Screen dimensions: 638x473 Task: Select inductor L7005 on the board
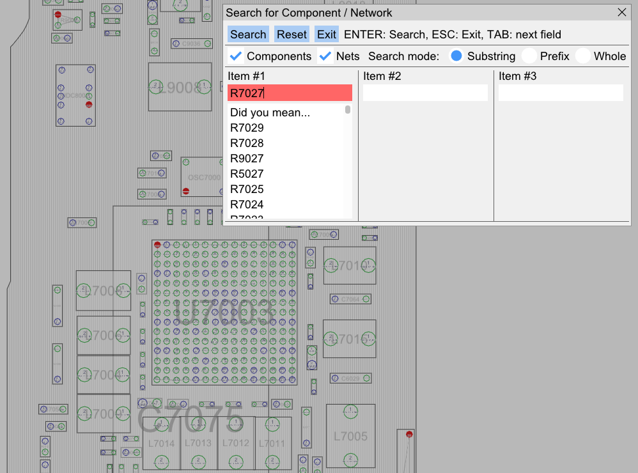click(351, 436)
